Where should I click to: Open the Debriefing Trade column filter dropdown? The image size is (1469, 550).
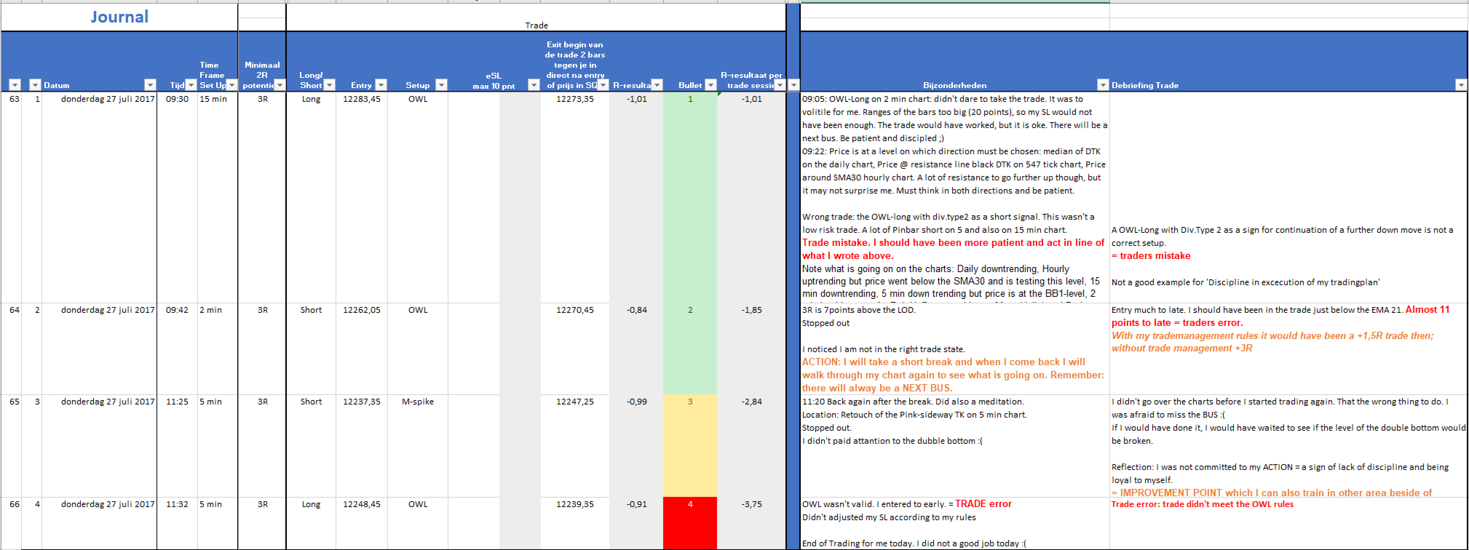pyautogui.click(x=1461, y=85)
